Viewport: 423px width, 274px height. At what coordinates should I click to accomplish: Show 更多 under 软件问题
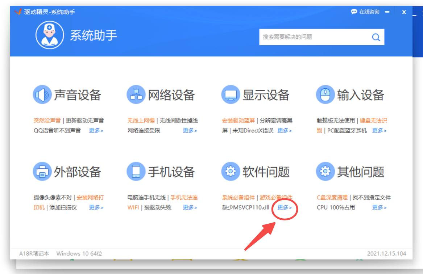pyautogui.click(x=285, y=207)
